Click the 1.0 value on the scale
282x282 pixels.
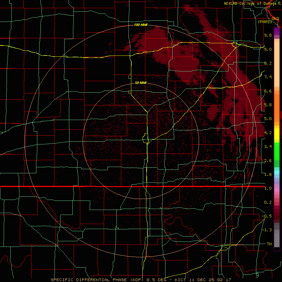pos(268,188)
